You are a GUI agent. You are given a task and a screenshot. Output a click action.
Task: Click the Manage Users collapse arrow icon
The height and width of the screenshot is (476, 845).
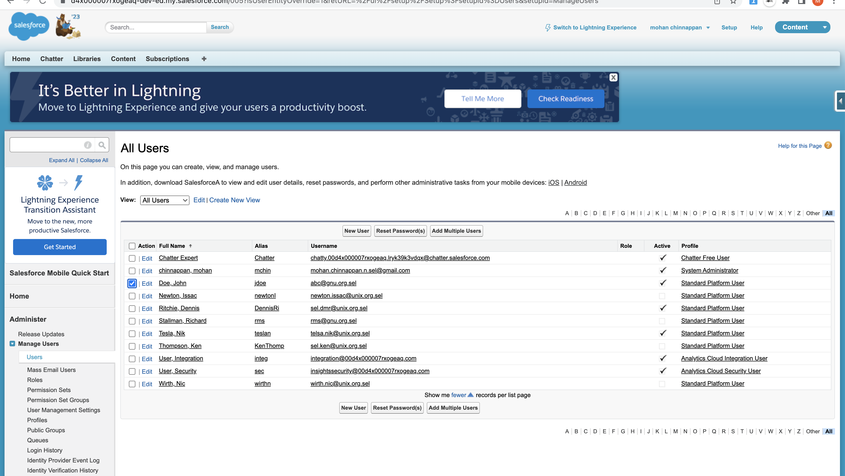point(13,344)
